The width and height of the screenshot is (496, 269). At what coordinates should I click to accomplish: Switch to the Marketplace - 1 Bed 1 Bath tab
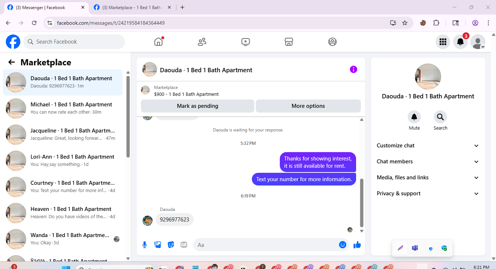coord(133,8)
